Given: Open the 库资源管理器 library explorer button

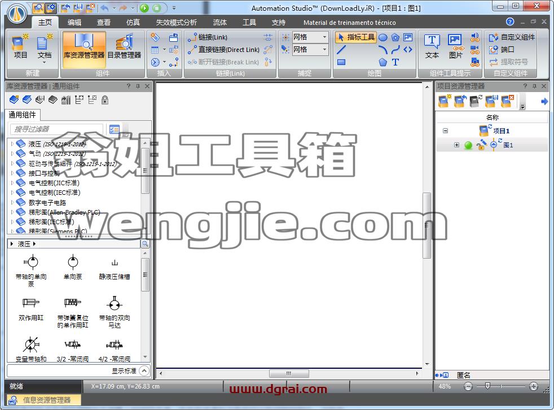Looking at the screenshot, I should [84, 49].
